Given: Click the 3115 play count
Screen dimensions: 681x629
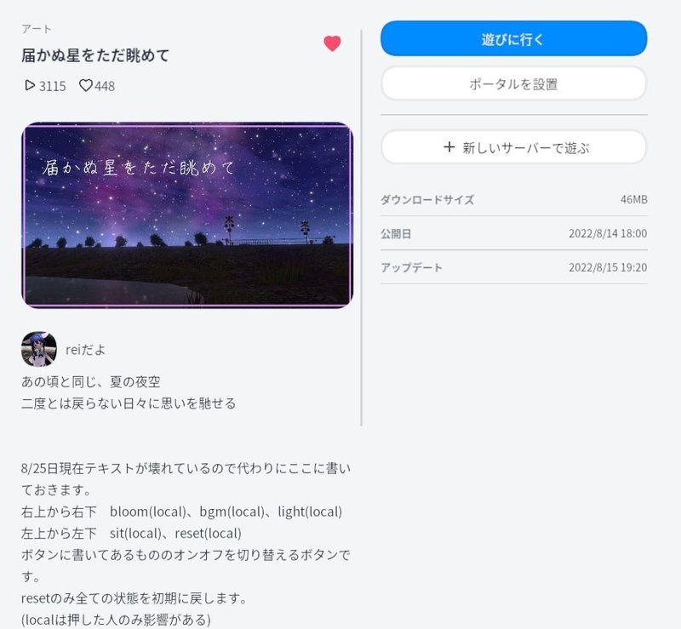Looking at the screenshot, I should coord(53,86).
